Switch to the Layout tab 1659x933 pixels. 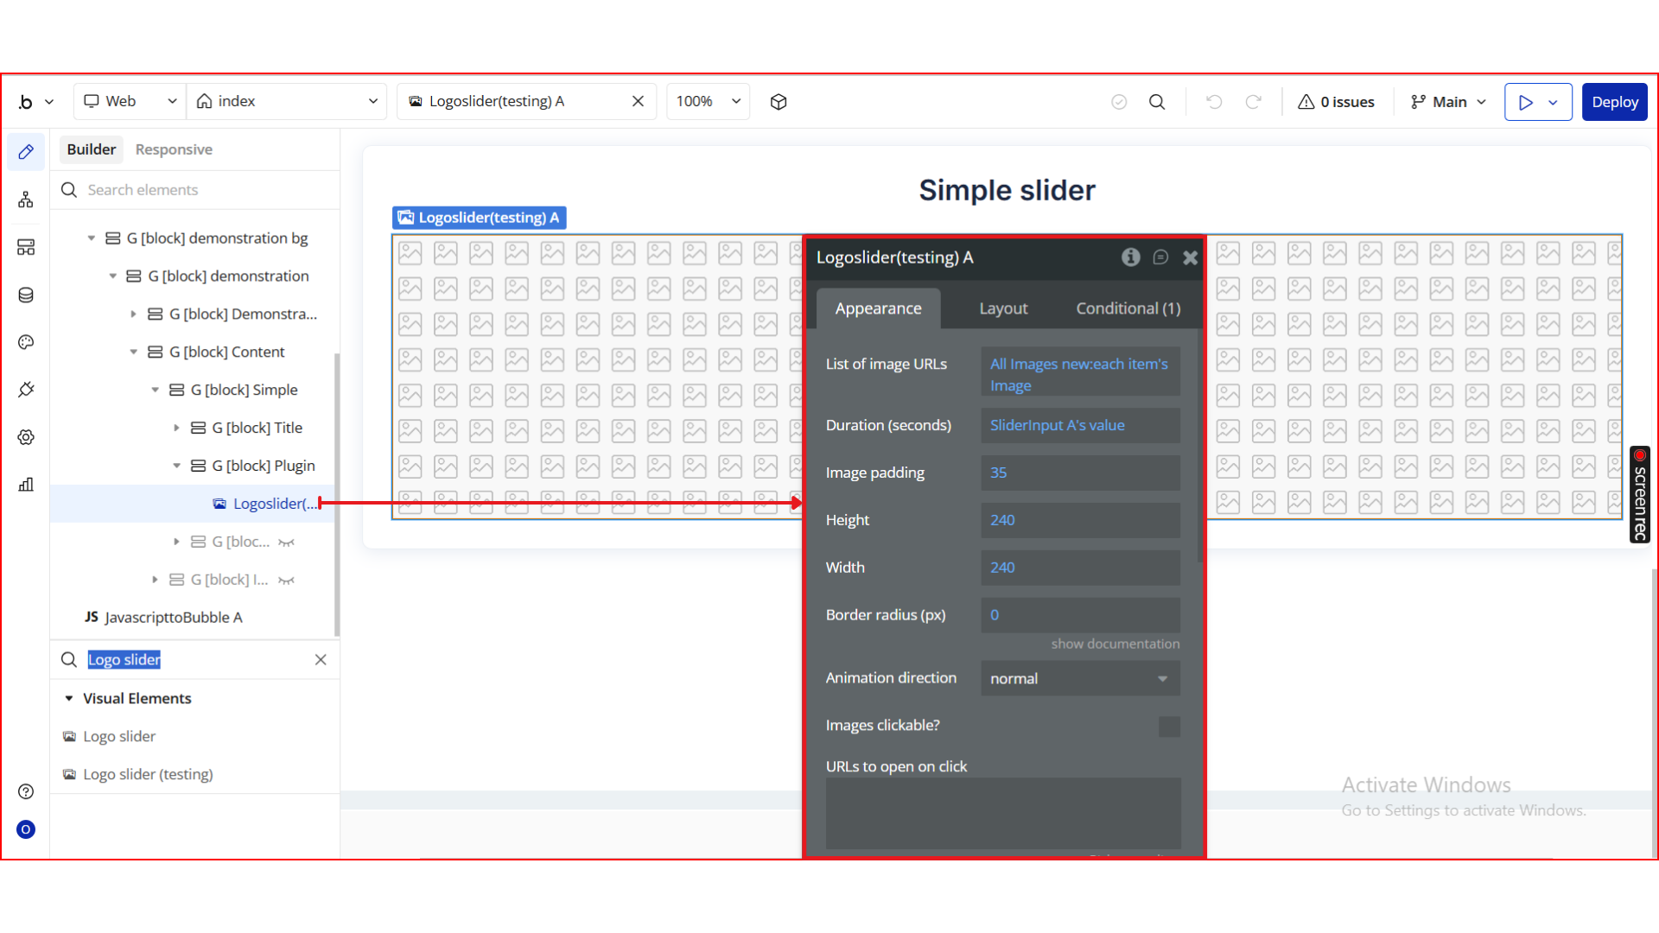coord(1002,308)
